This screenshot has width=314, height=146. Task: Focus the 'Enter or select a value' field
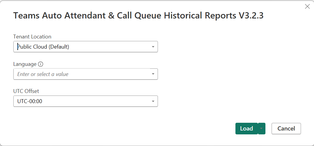pyautogui.click(x=81, y=74)
